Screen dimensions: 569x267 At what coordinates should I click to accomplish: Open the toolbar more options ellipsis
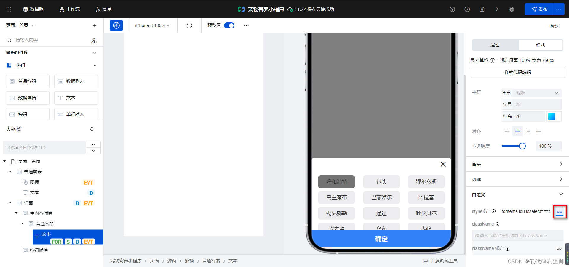246,25
